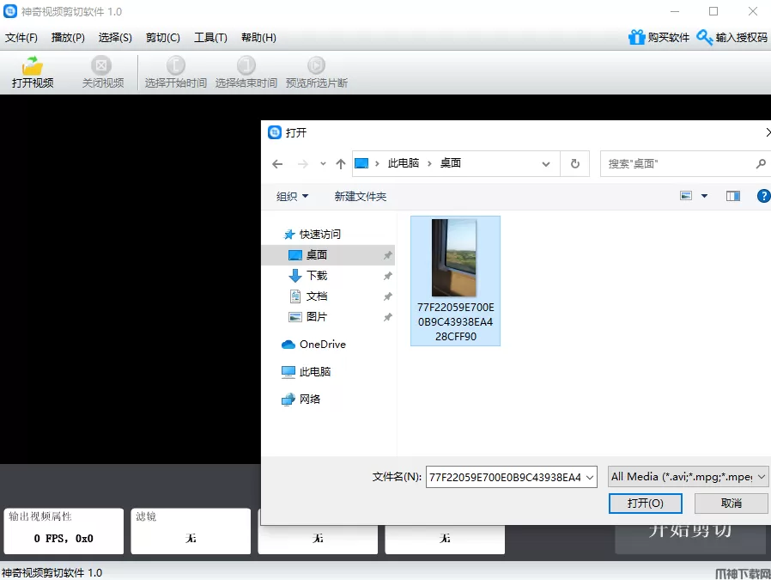Image resolution: width=771 pixels, height=580 pixels.
Task: Click the gift icon to buy software
Action: [x=636, y=38]
